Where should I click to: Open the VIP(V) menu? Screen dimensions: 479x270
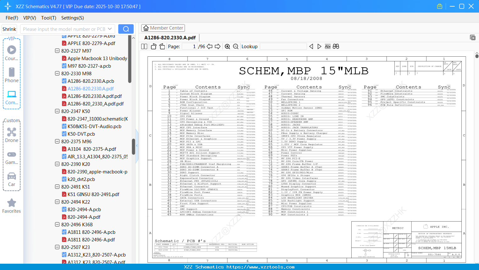click(30, 18)
